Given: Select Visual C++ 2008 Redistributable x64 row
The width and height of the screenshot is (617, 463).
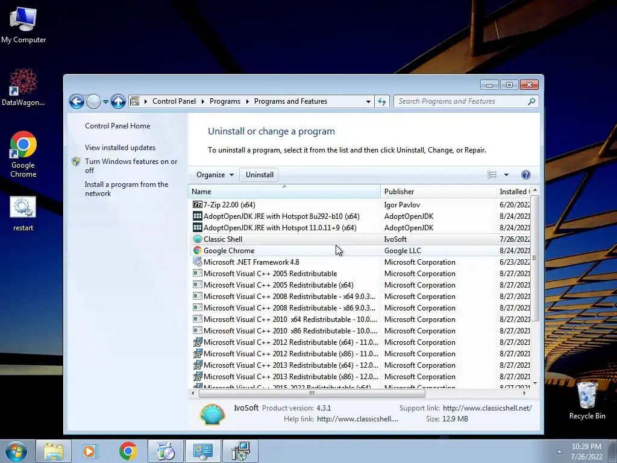Looking at the screenshot, I should click(x=359, y=297).
